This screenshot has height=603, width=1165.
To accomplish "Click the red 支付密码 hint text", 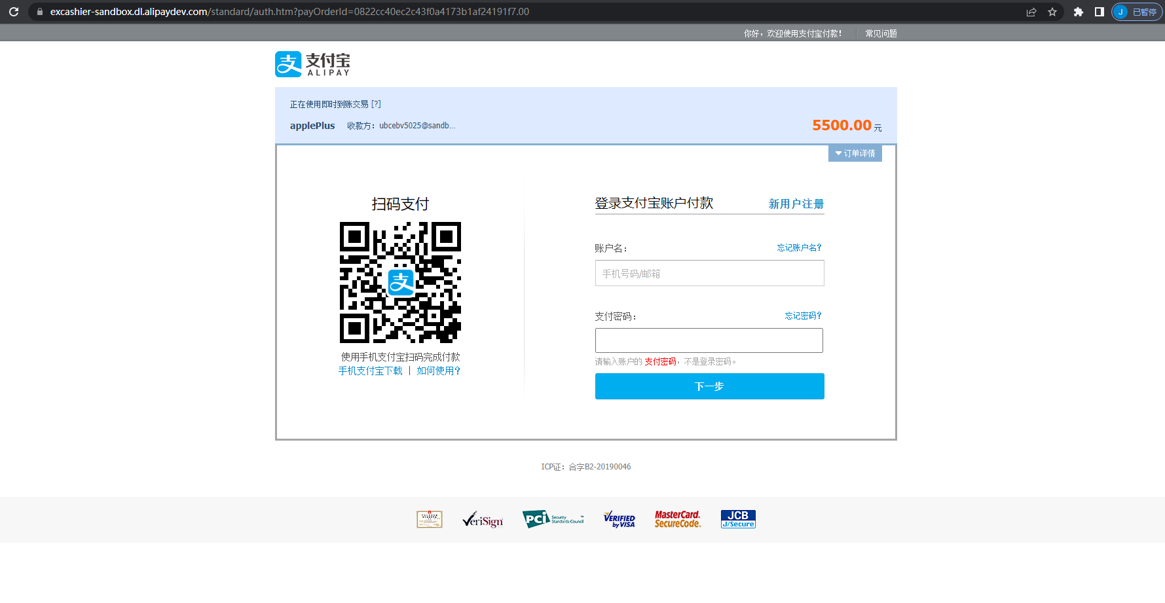I will (x=660, y=361).
